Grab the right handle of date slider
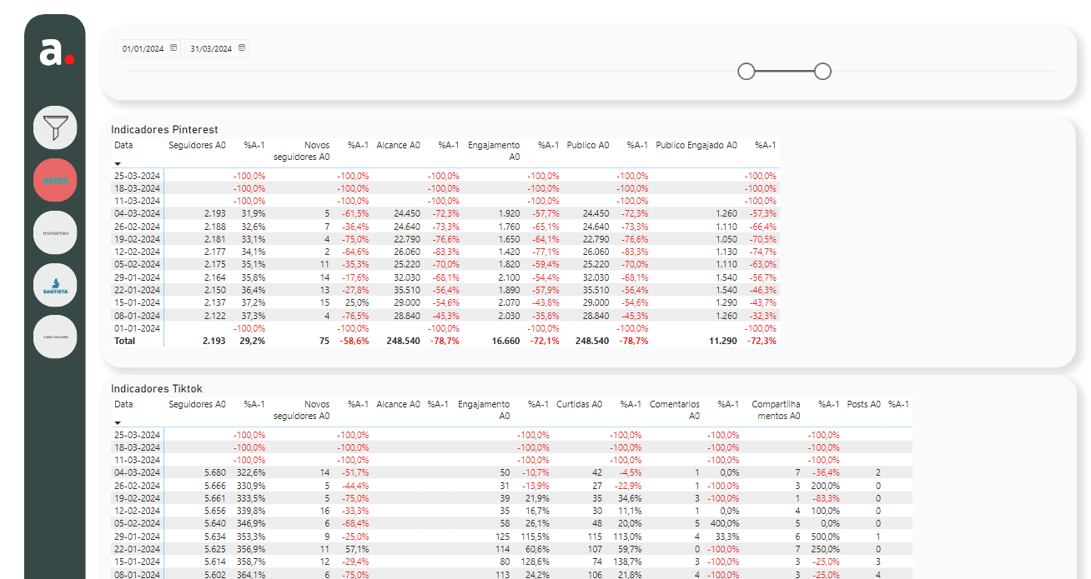Image resolution: width=1091 pixels, height=579 pixels. pyautogui.click(x=822, y=72)
